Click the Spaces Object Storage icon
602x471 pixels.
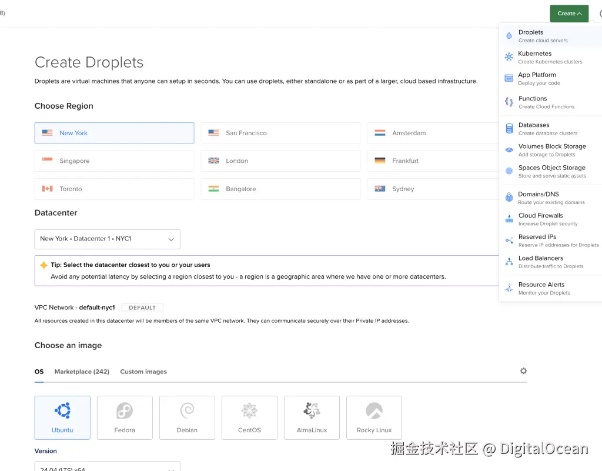pos(509,171)
